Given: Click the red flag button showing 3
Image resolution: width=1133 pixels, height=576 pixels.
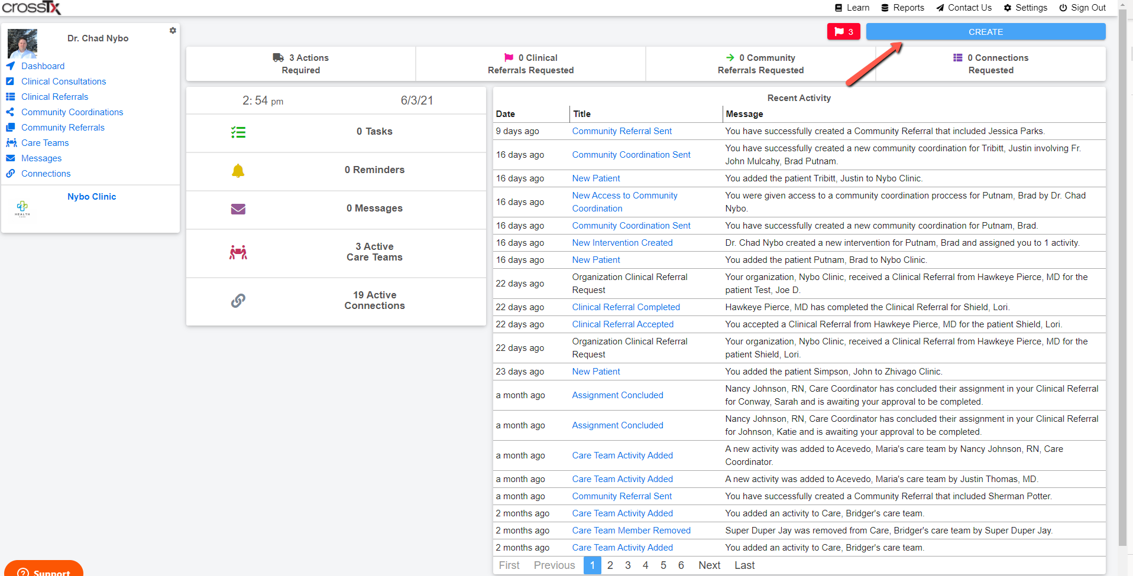Looking at the screenshot, I should coord(844,32).
